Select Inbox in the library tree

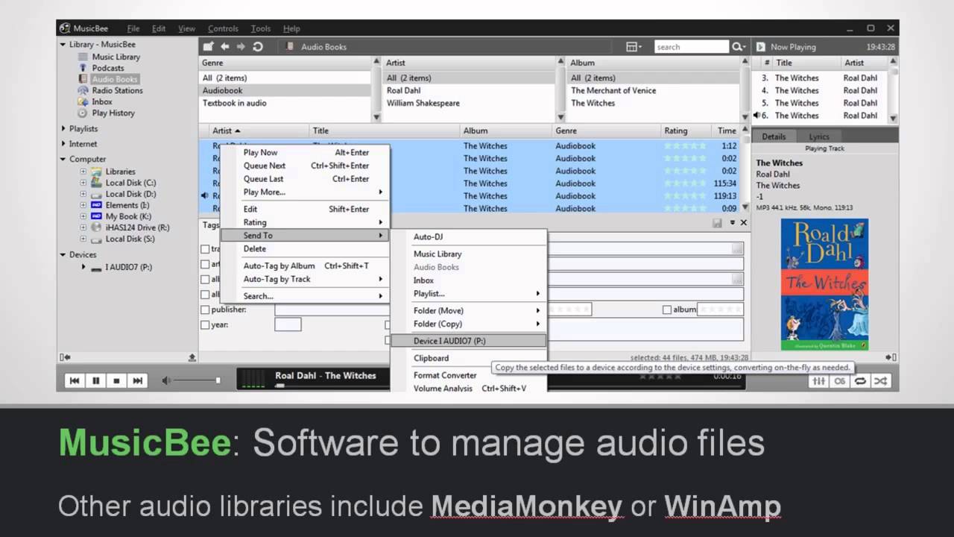pos(102,101)
